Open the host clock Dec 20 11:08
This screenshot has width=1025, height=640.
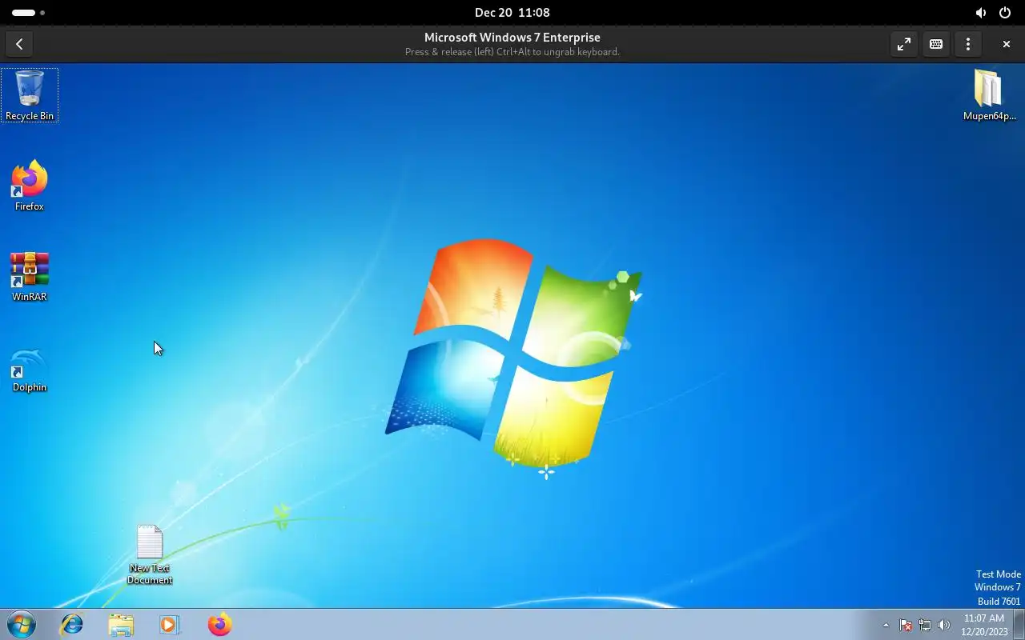(512, 13)
